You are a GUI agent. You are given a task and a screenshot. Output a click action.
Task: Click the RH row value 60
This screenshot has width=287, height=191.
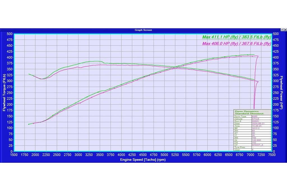(x=253, y=131)
